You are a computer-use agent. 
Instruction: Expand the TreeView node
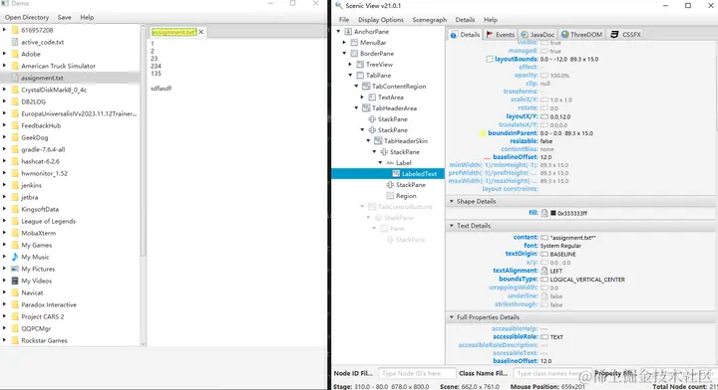(x=350, y=65)
